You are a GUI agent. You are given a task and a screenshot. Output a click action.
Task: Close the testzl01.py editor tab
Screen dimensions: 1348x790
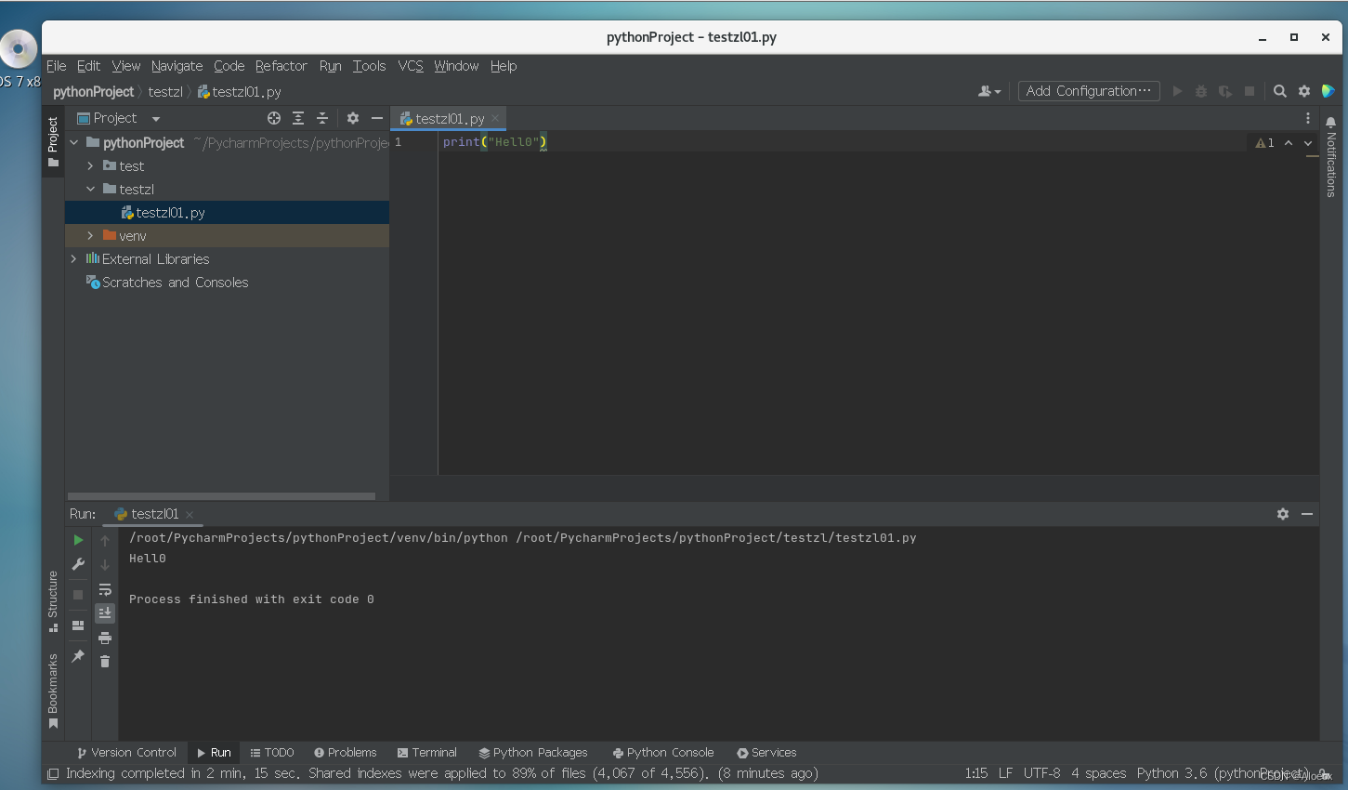point(495,118)
